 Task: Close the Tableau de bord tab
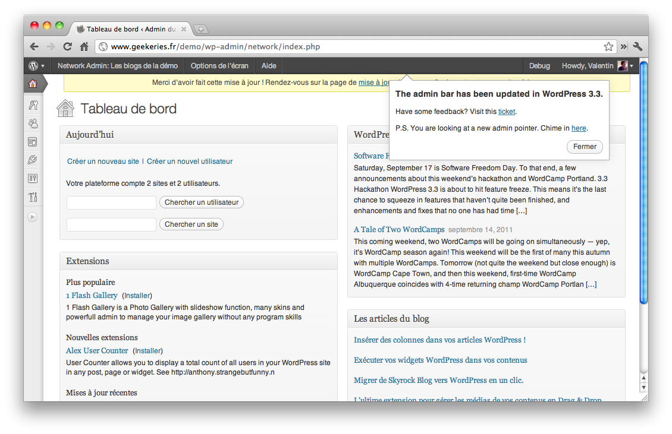183,29
